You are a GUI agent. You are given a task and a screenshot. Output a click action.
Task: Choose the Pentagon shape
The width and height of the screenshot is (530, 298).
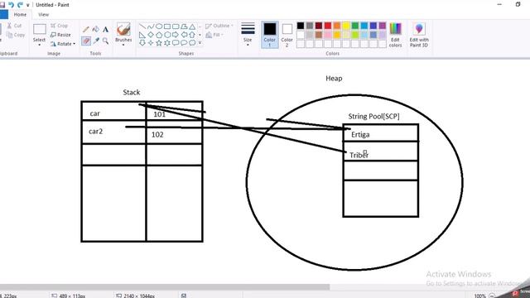click(159, 35)
